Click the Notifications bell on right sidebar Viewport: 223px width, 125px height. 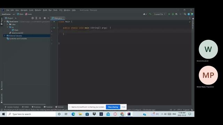pyautogui.click(x=193, y=19)
